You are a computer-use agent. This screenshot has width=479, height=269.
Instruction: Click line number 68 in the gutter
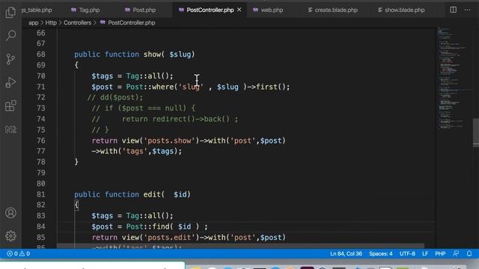click(x=41, y=55)
